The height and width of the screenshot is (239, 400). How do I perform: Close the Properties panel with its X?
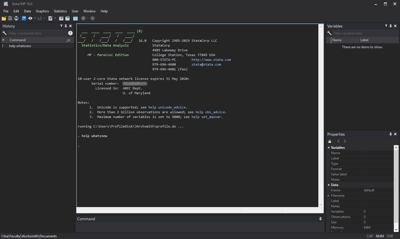[395, 134]
